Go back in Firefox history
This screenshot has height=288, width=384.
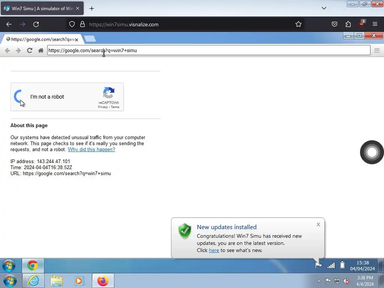click(x=9, y=24)
